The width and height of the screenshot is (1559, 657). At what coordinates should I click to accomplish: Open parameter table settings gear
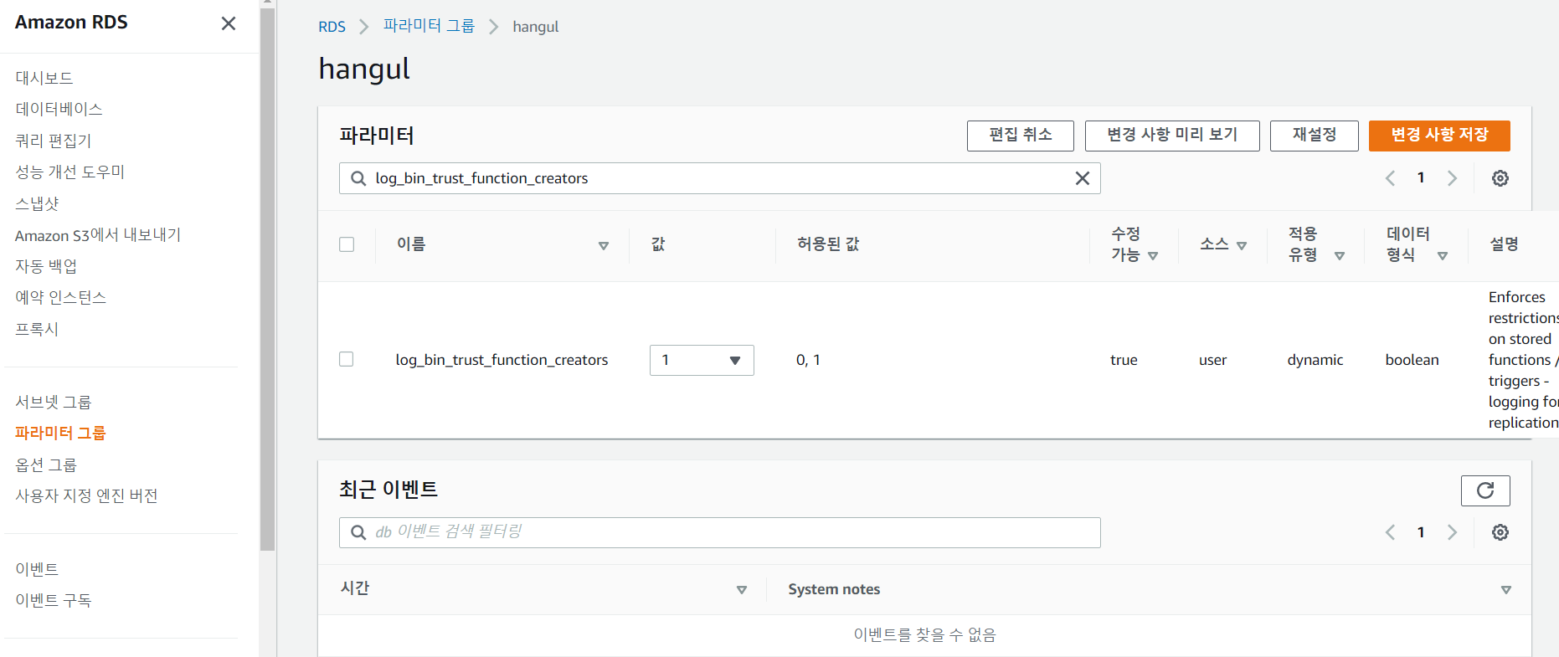tap(1500, 178)
